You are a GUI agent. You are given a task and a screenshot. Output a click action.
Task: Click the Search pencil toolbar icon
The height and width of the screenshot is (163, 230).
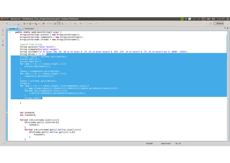click(48, 23)
